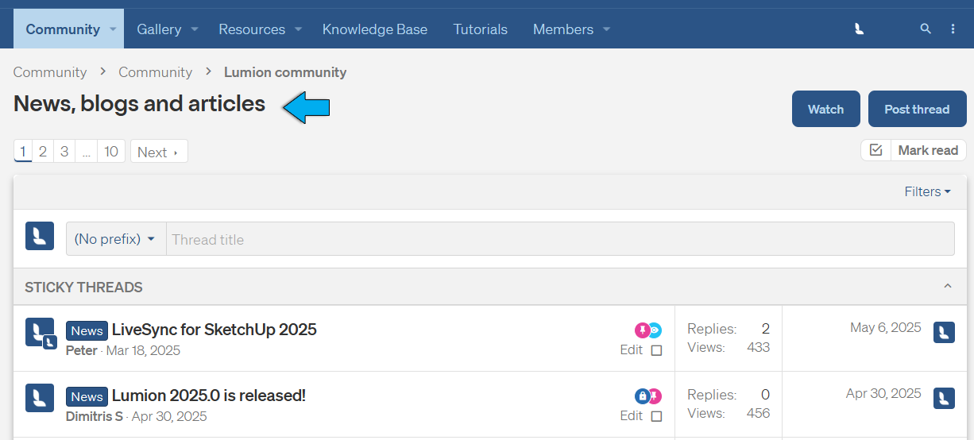Expand the Filters dropdown

(x=927, y=191)
